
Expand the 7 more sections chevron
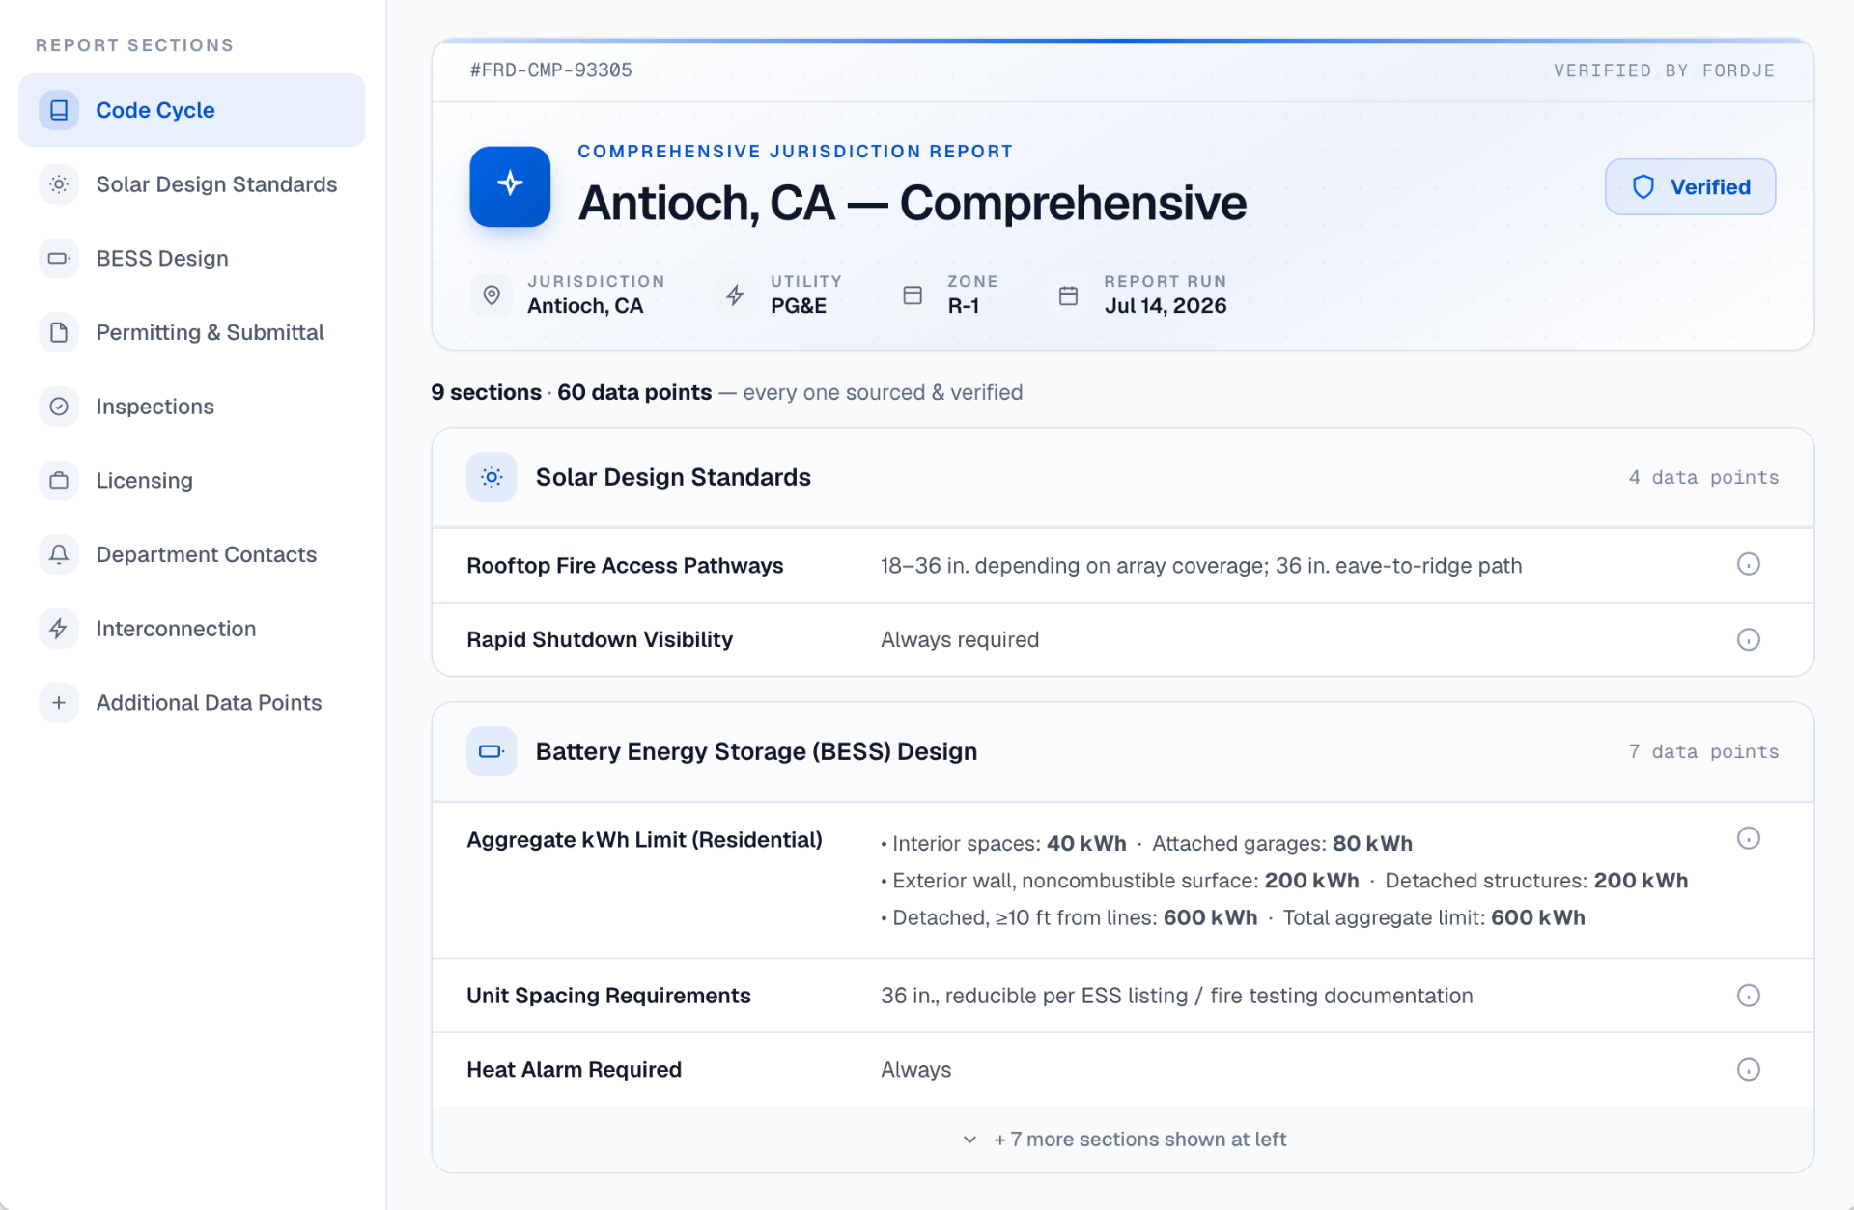(969, 1140)
